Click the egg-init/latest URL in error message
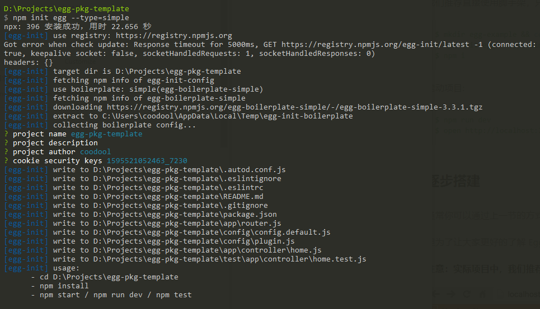Screen dimensions: 540x309 click(x=375, y=45)
